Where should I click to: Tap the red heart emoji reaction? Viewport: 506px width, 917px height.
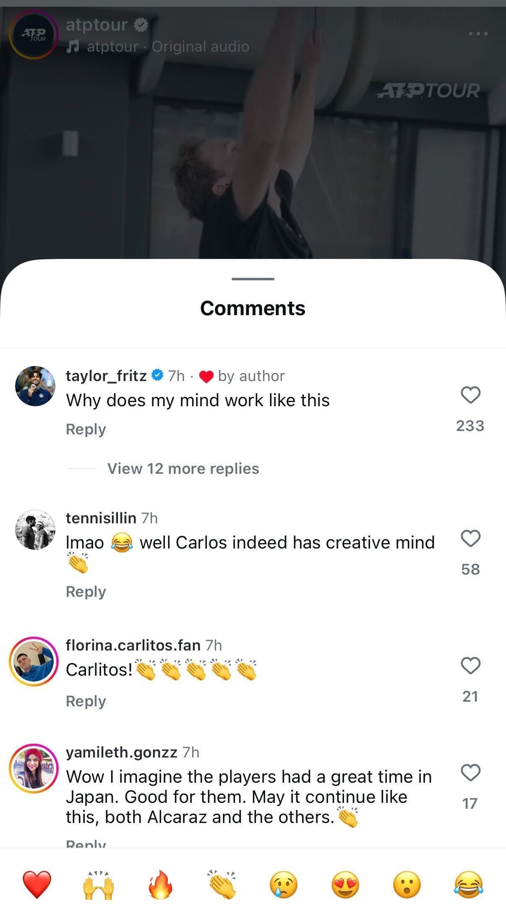[x=37, y=883]
